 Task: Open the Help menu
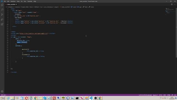point(35,1)
